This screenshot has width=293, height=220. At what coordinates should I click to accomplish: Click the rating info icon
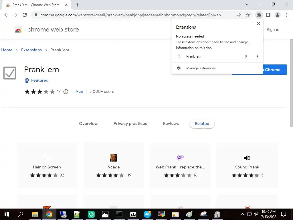click(x=66, y=92)
